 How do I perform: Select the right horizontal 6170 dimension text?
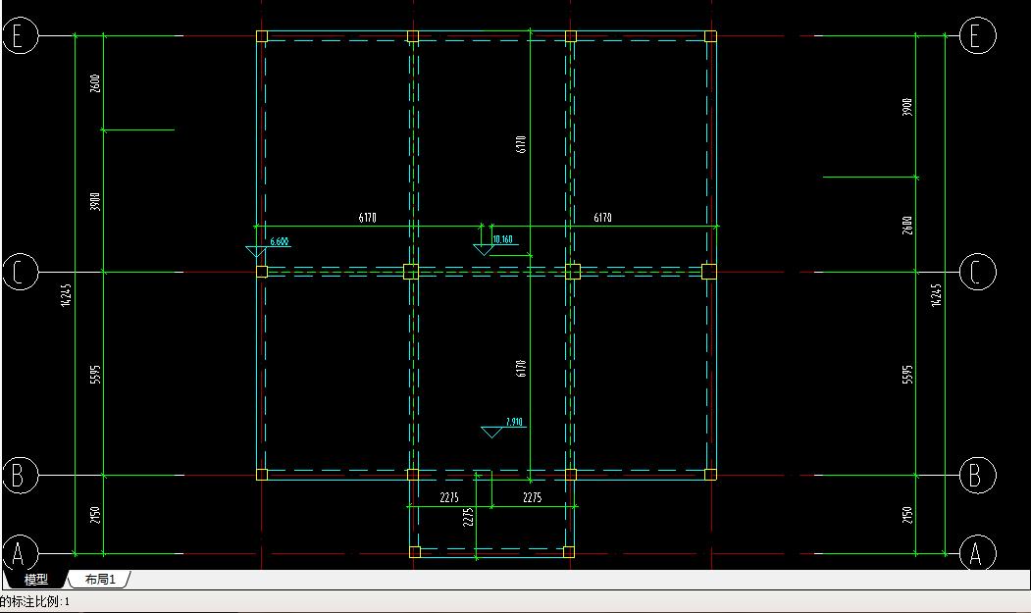click(x=603, y=217)
